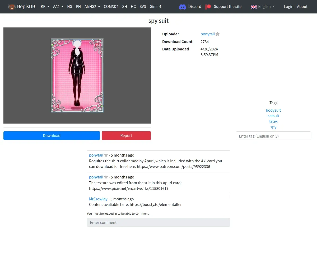317x264 pixels.
Task: Click the Login link
Action: (x=288, y=7)
